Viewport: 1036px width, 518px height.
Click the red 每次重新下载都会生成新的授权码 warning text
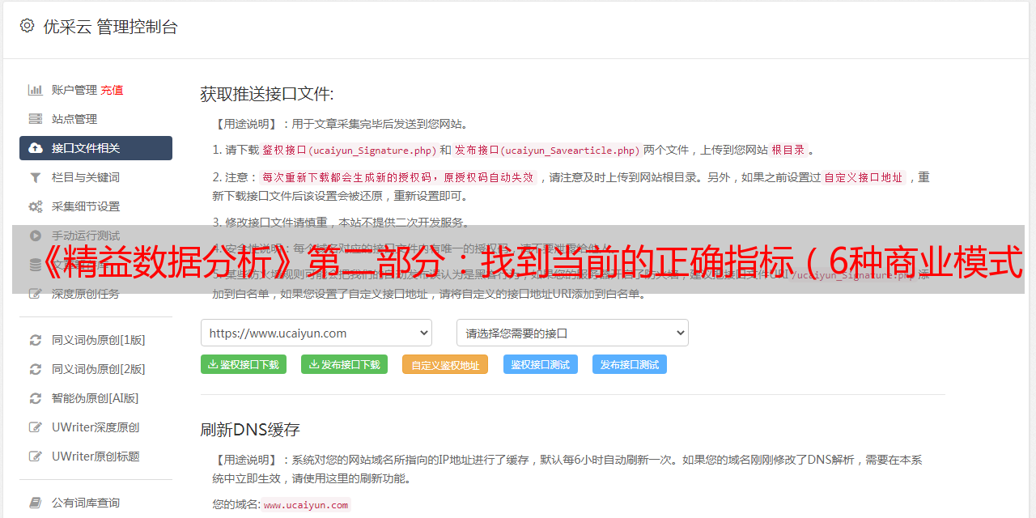(x=398, y=177)
